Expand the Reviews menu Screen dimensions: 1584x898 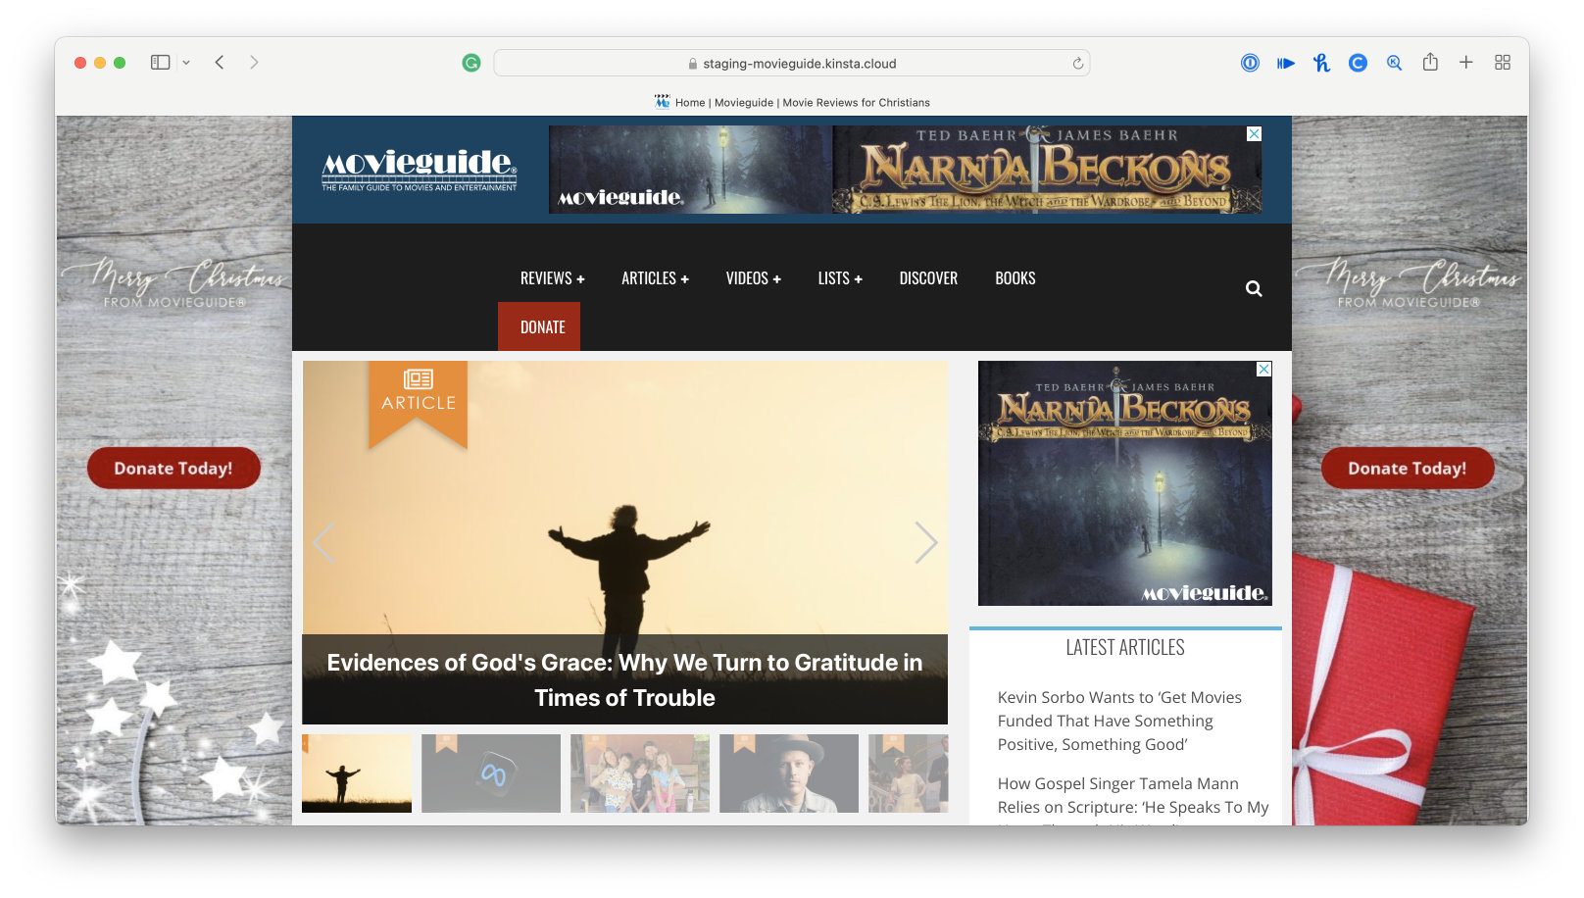(x=552, y=278)
